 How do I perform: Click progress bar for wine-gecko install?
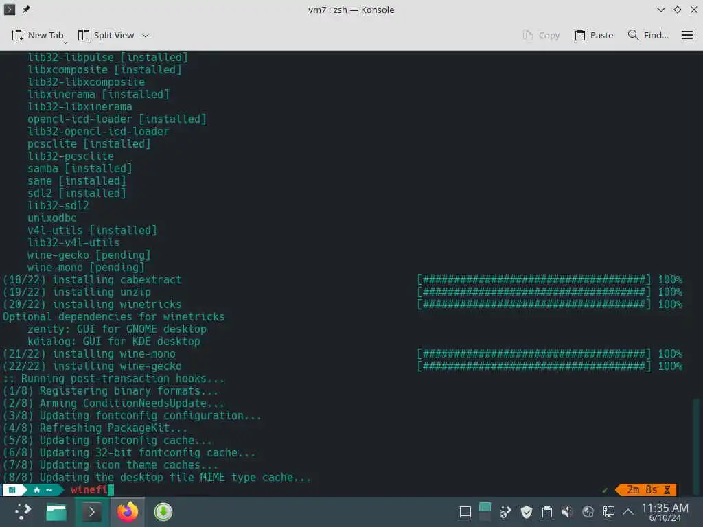click(x=533, y=366)
